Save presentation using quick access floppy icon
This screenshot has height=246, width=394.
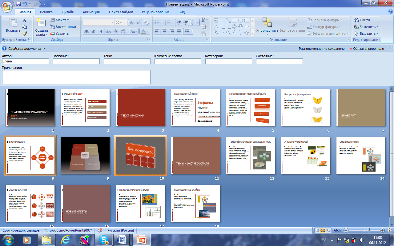19,4
